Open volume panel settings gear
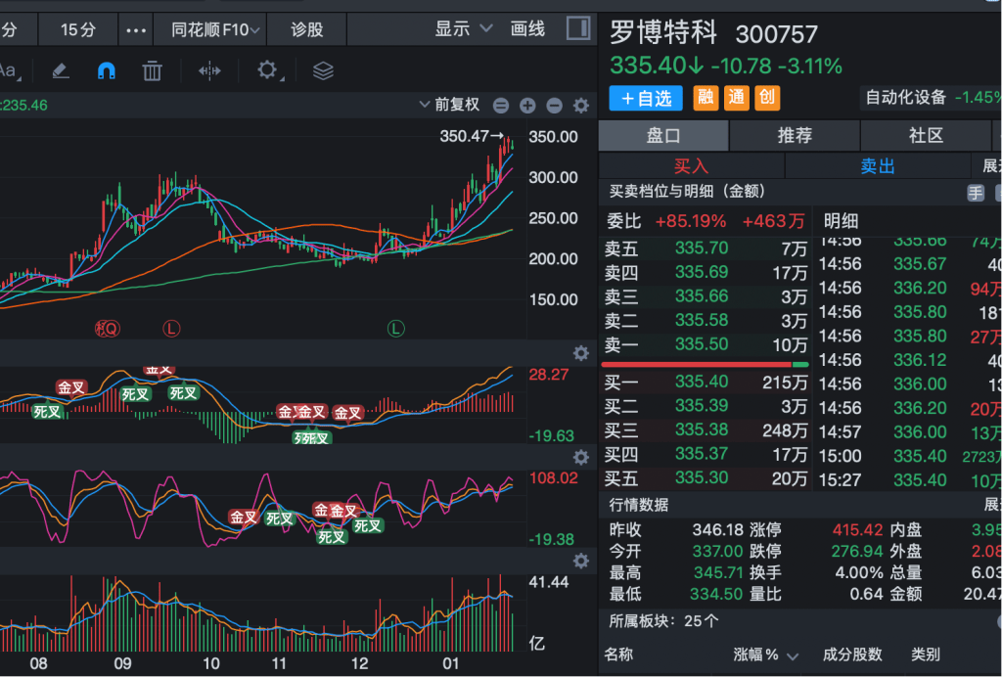 coord(580,561)
